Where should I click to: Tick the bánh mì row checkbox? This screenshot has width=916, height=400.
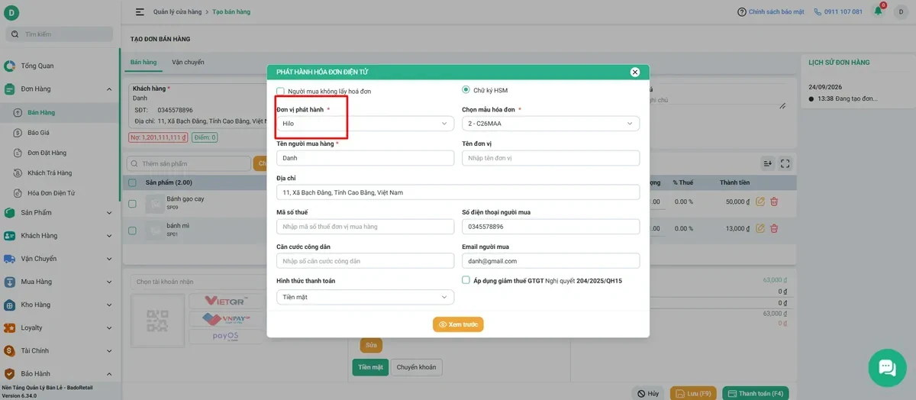pyautogui.click(x=132, y=231)
